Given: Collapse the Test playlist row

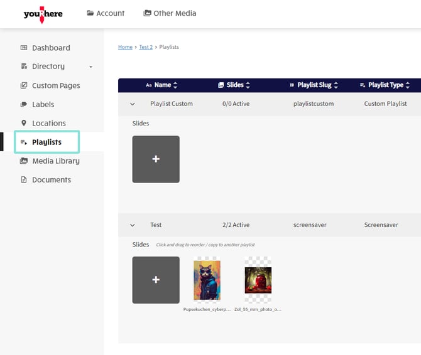Looking at the screenshot, I should (132, 225).
